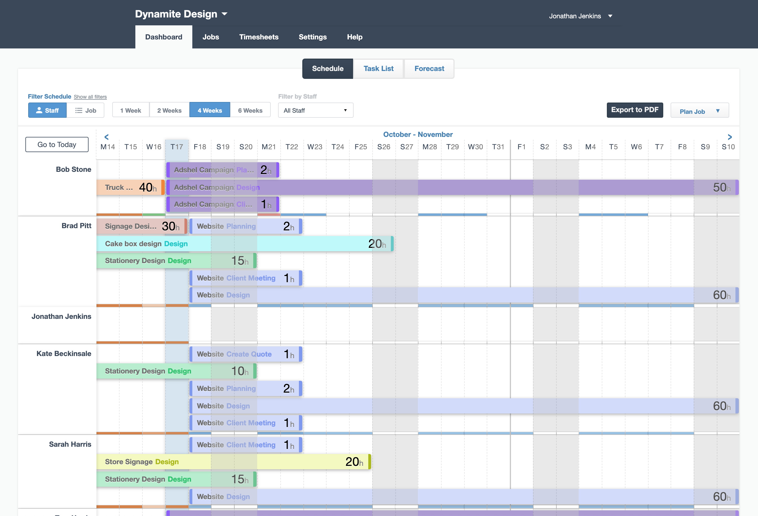Viewport: 758px width, 516px height.
Task: Open the Forecast tab
Action: 429,69
